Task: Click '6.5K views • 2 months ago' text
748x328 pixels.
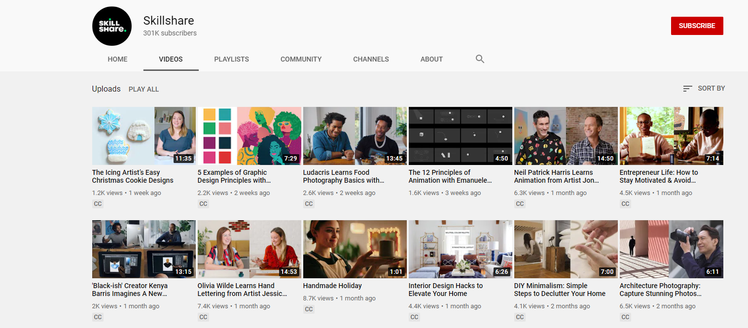Action: point(658,306)
